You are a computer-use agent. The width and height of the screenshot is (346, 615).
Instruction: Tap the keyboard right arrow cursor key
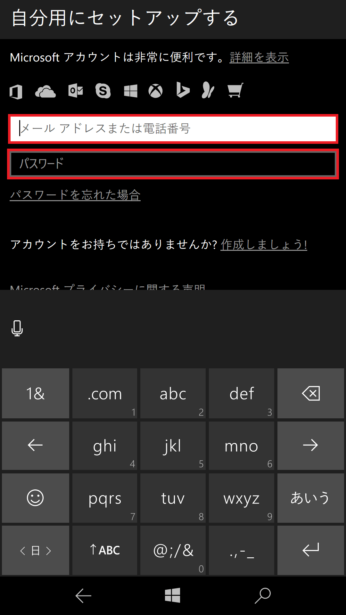(x=310, y=445)
